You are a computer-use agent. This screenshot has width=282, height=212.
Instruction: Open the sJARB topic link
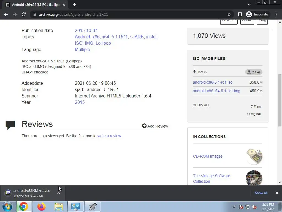click(137, 37)
